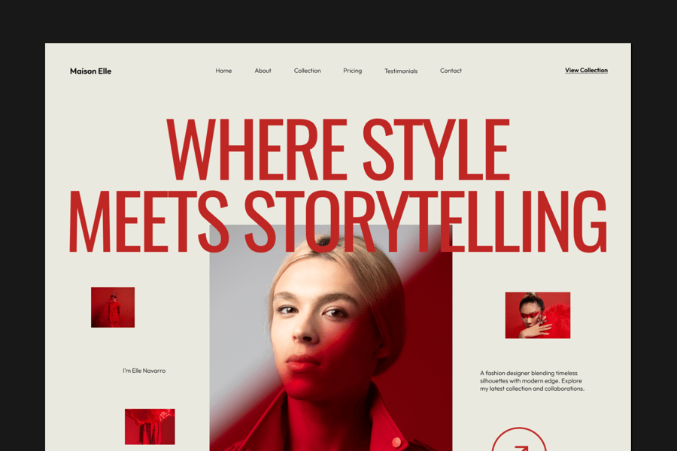Open the Testimonials nav link

[401, 71]
